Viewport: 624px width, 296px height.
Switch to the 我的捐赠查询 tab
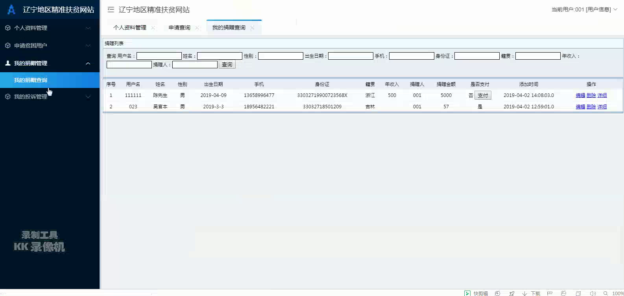pyautogui.click(x=229, y=27)
